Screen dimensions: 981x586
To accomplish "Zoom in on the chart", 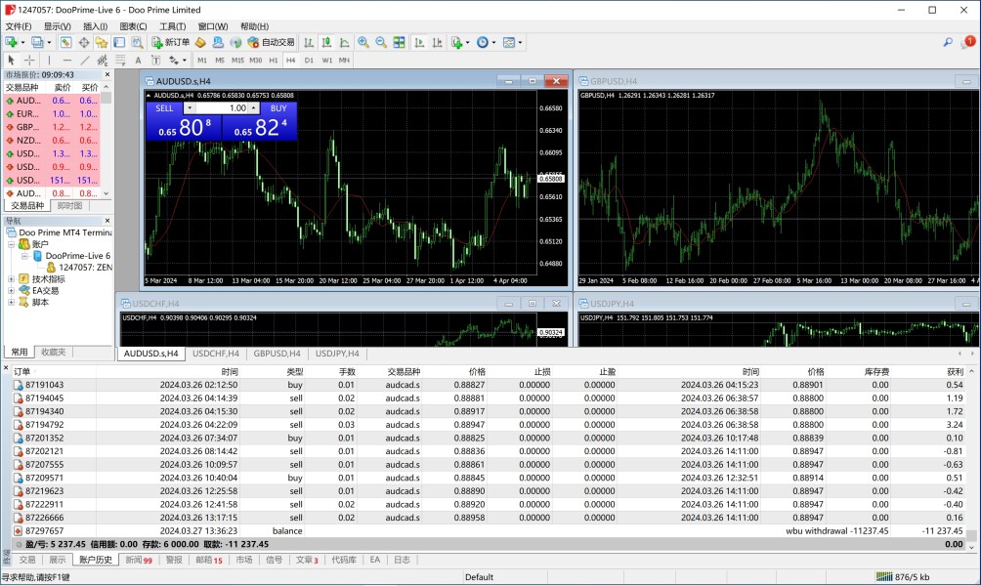I will 363,42.
